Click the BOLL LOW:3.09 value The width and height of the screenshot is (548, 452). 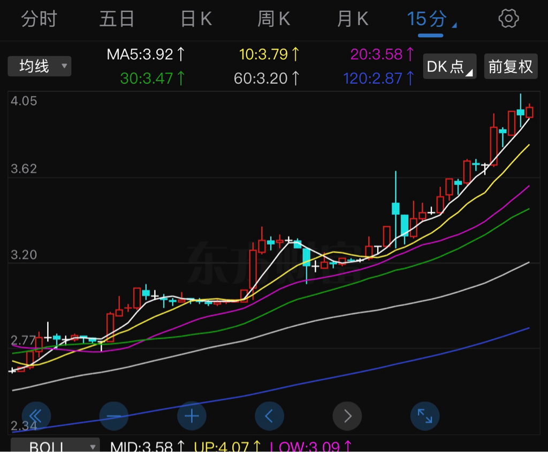point(311,447)
